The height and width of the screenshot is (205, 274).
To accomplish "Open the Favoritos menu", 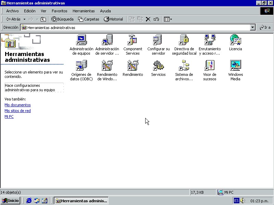I will point(59,11).
